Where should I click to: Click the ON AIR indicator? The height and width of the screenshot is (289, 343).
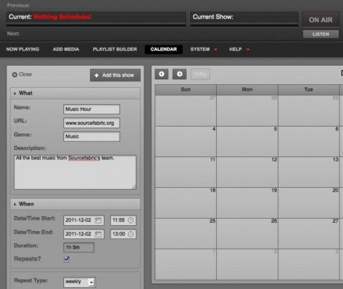pyautogui.click(x=321, y=20)
